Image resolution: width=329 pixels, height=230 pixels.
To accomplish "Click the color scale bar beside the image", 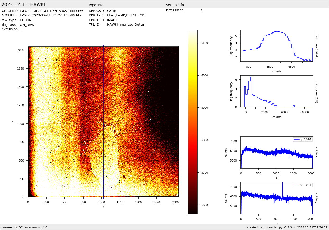I will [193, 122].
